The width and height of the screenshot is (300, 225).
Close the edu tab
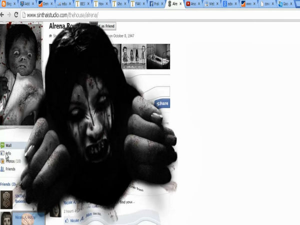70,3
